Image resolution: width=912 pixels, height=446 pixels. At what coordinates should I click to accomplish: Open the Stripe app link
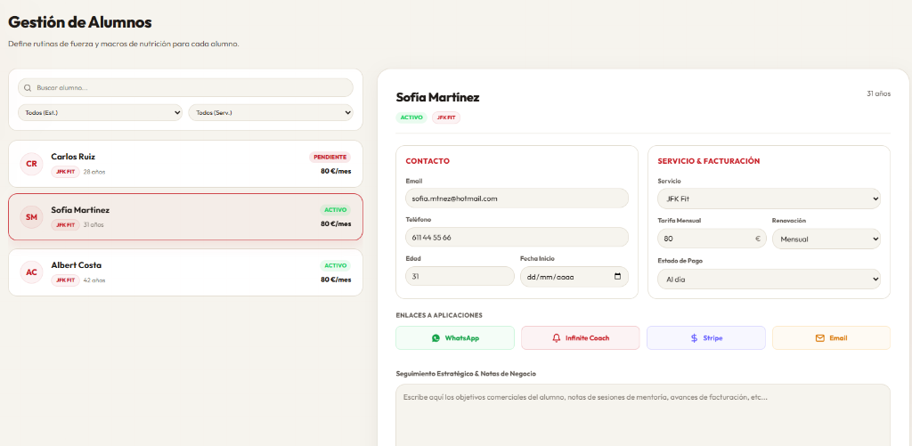(x=706, y=338)
